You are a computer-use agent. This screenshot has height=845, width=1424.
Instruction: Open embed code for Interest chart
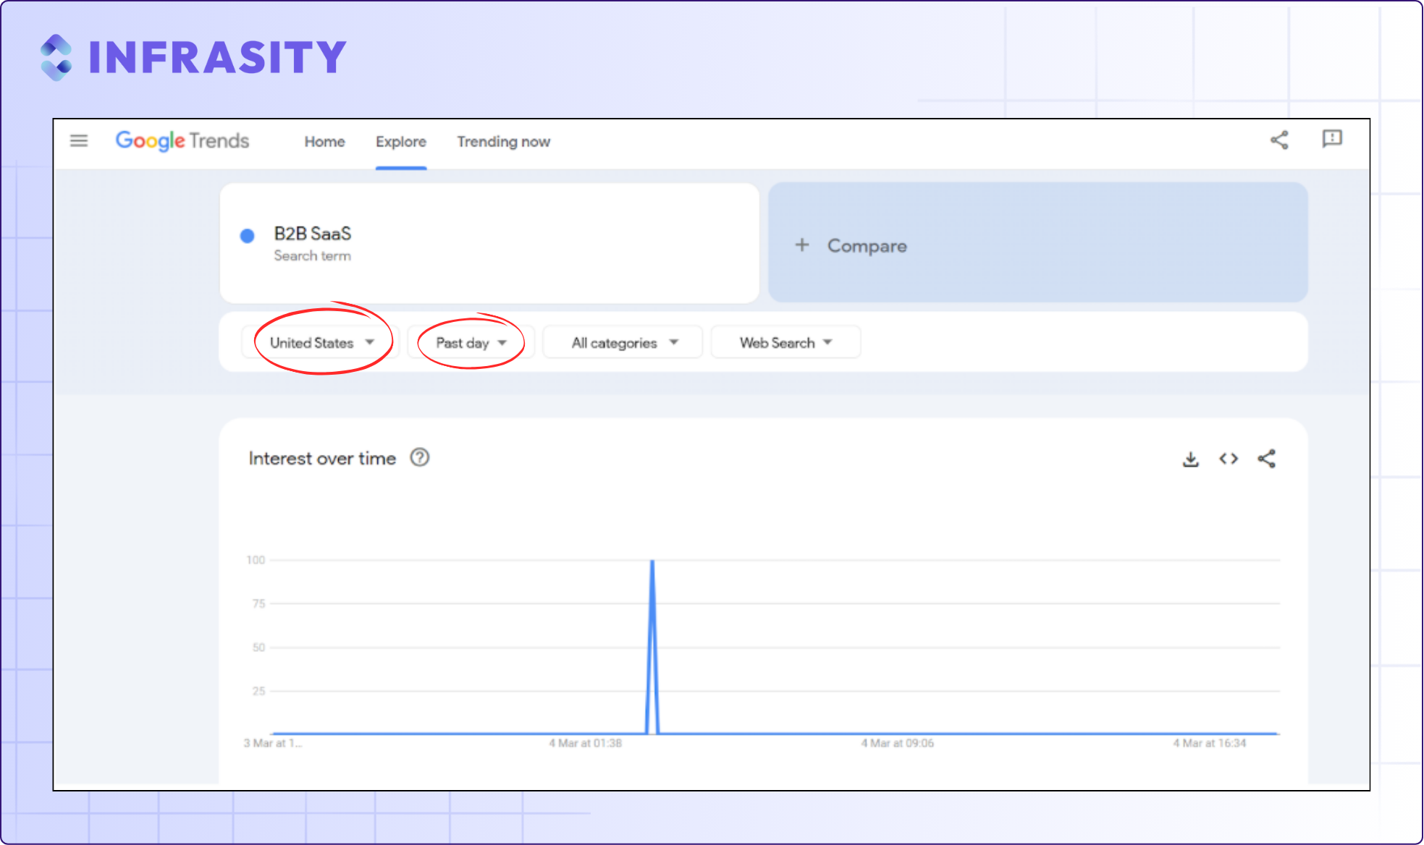point(1229,459)
